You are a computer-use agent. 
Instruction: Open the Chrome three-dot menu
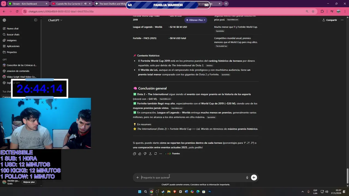(345, 11)
